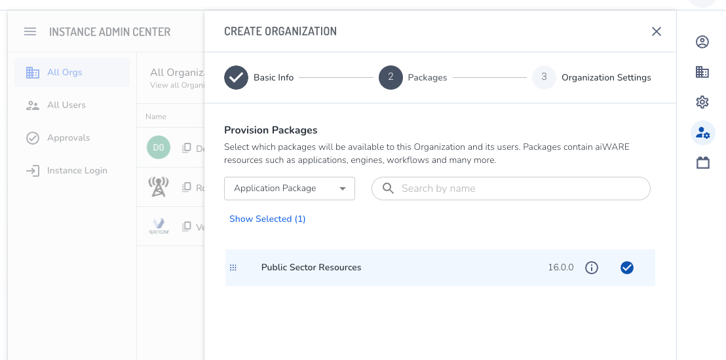Click Public Sector Resources package name
This screenshot has height=360, width=726.
click(x=311, y=268)
